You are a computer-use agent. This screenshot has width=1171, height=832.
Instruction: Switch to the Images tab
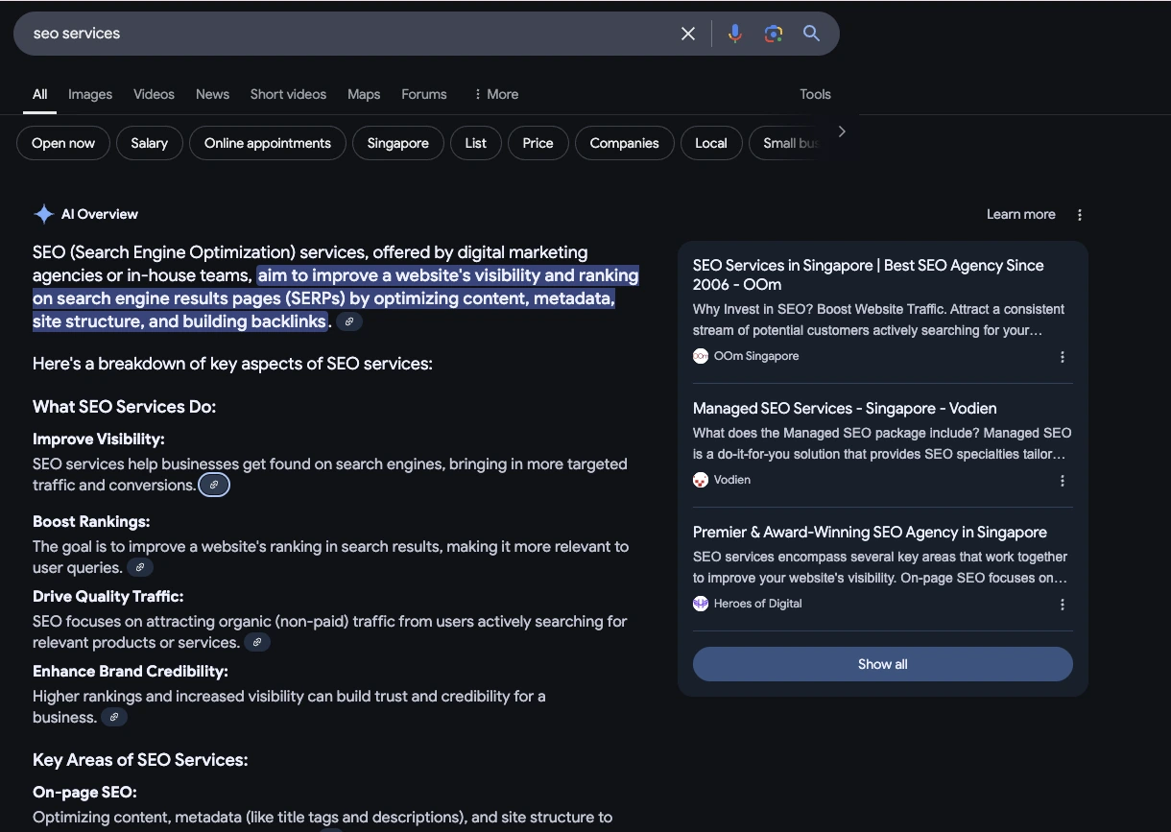point(90,94)
